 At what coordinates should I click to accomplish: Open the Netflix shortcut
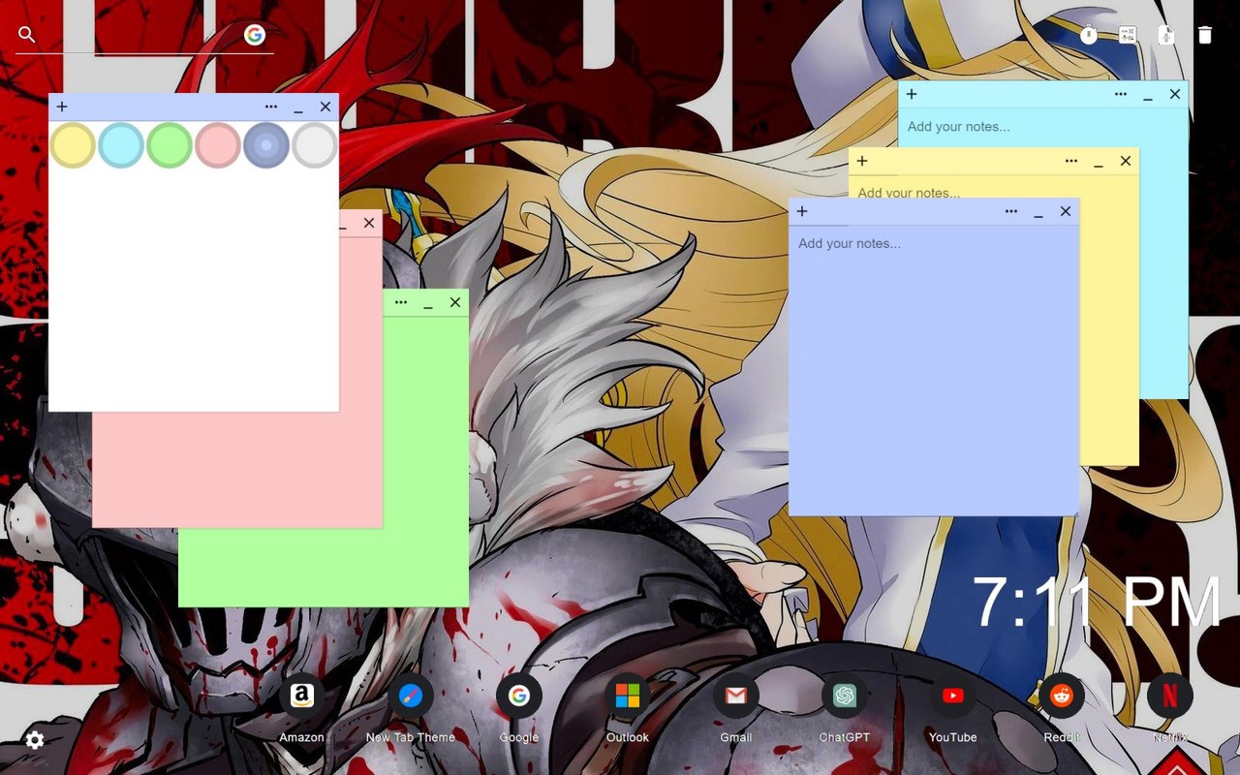coord(1170,696)
